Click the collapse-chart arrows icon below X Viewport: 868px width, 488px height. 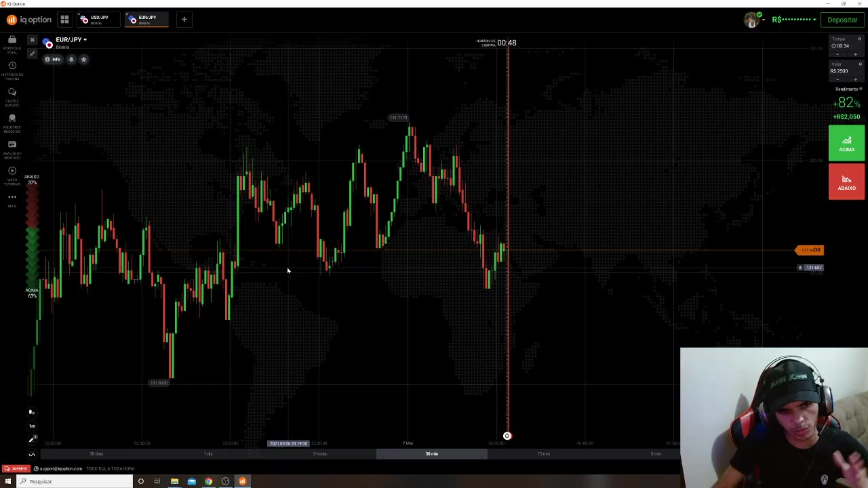pyautogui.click(x=32, y=53)
